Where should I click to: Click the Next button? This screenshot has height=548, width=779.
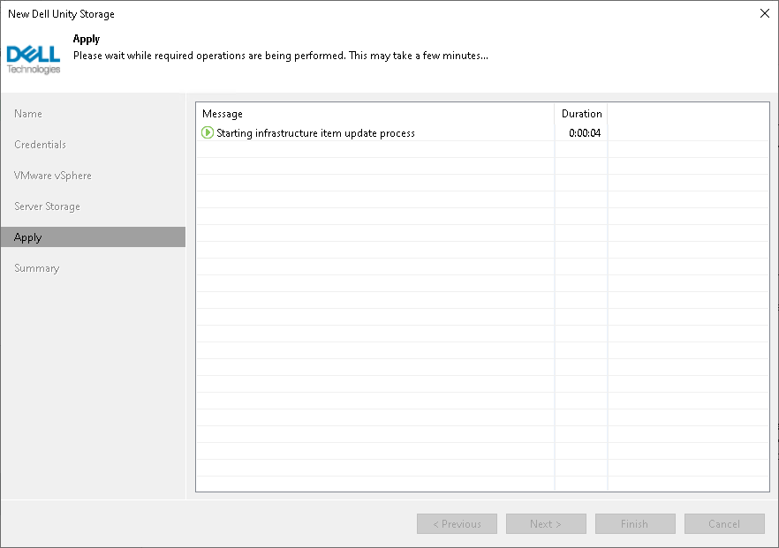click(546, 523)
